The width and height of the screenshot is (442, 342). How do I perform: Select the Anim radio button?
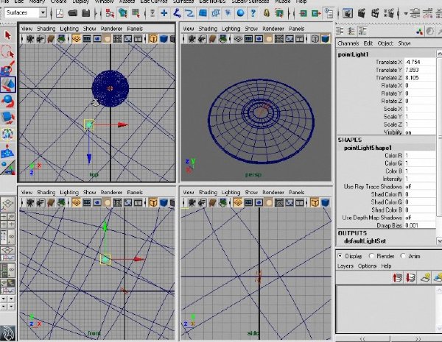(x=404, y=256)
